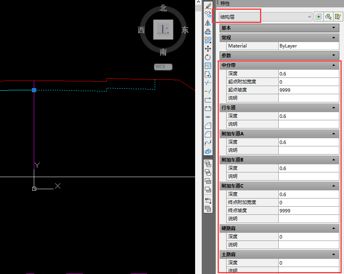This screenshot has width=344, height=274.
Task: Select the Move tool icon
Action: tap(208, 49)
